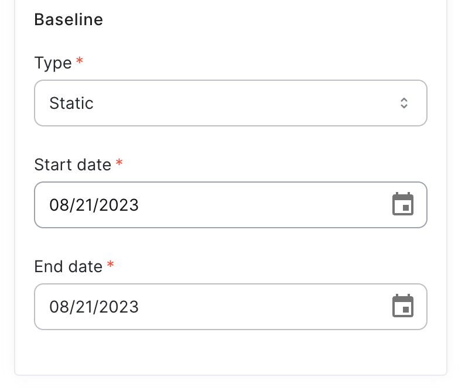Select the month segment of End date
Viewport: 465px width, 391px height.
tap(56, 307)
